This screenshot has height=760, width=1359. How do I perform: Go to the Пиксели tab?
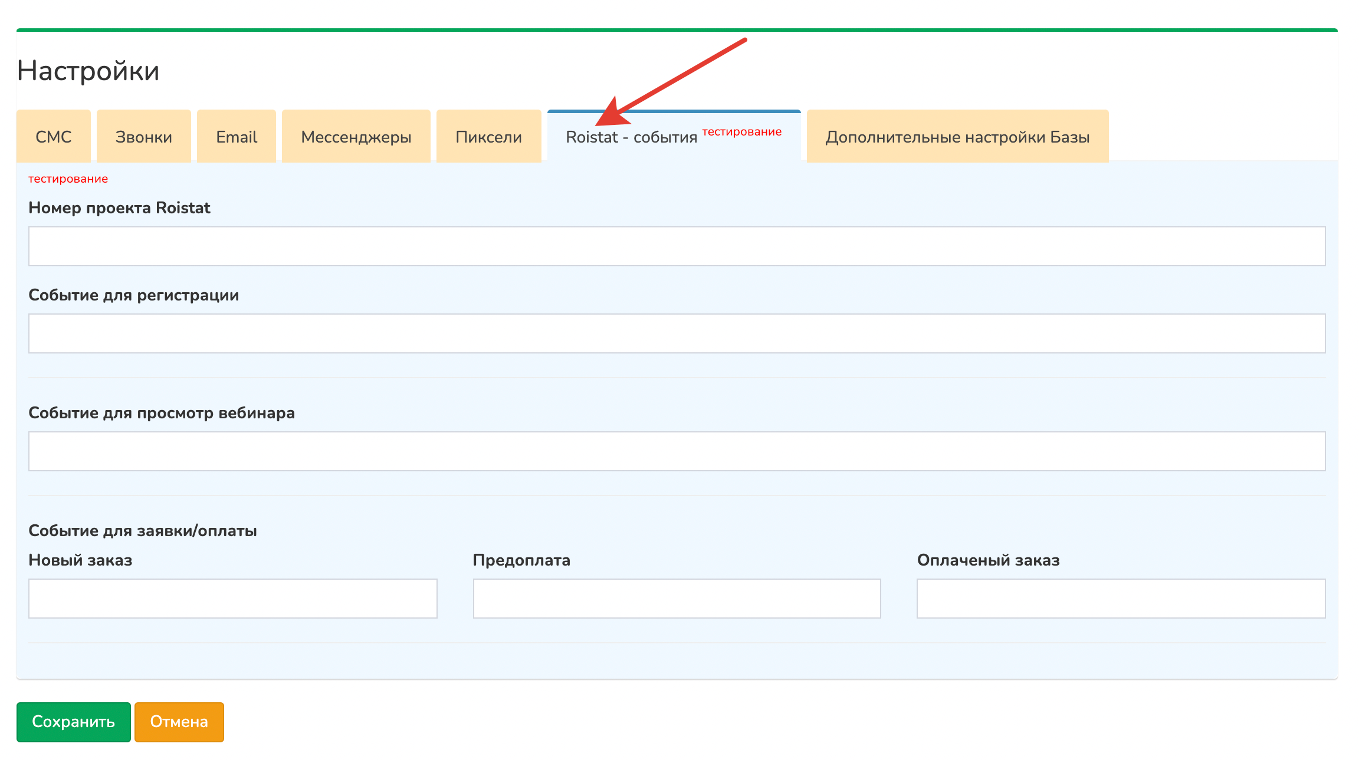tap(489, 137)
